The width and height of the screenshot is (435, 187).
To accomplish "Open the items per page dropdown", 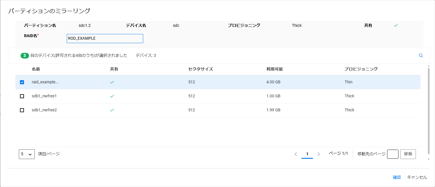I will tap(27, 154).
